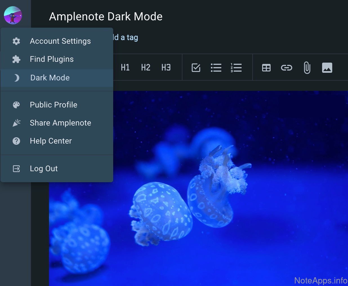Apply H3 heading format
Viewport: 348px width, 286px height.
(x=166, y=68)
